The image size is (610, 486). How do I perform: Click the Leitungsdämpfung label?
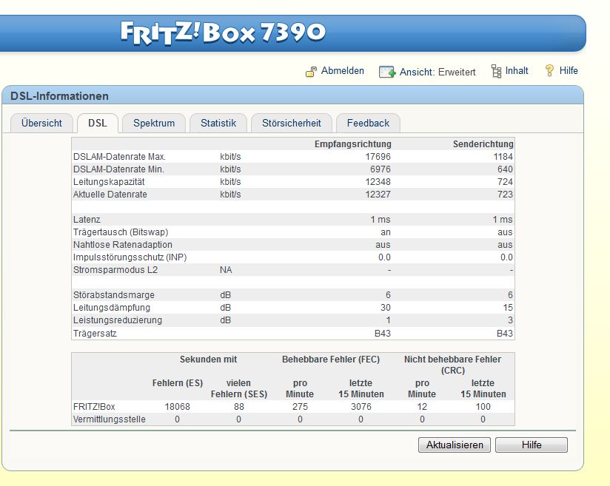pos(112,308)
